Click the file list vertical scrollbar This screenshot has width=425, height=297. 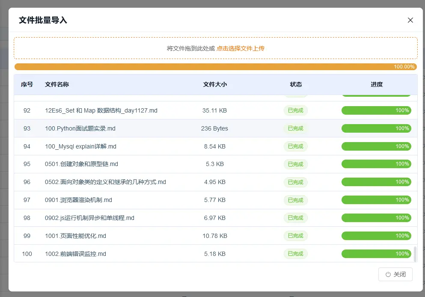[415, 254]
